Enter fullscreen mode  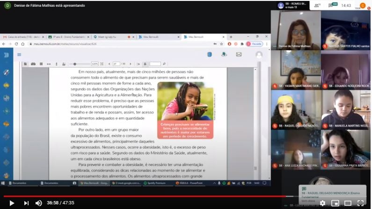coord(361,203)
